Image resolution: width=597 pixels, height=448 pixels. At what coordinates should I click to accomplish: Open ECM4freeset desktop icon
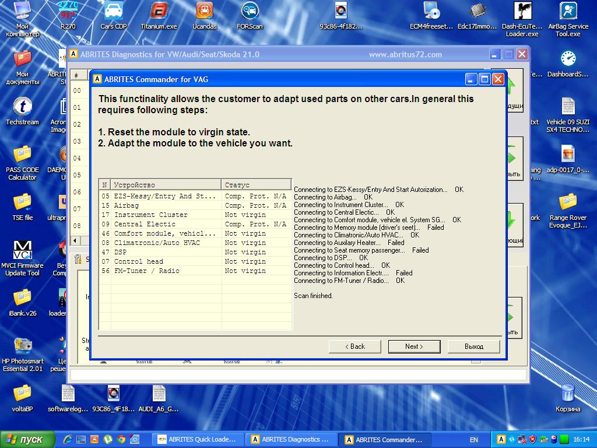[431, 16]
